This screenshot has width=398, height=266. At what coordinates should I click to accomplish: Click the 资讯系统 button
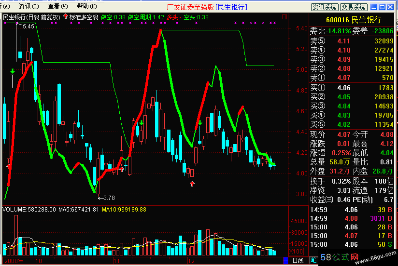click(x=325, y=7)
